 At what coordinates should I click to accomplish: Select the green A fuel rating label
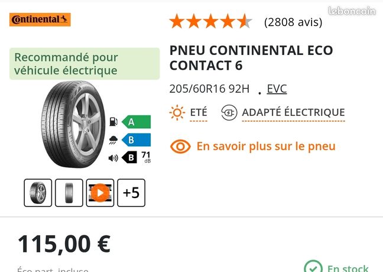point(137,122)
